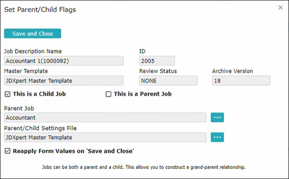This screenshot has width=289, height=179.
Task: Click the Reapply Form Values label text
Action: pos(73,151)
